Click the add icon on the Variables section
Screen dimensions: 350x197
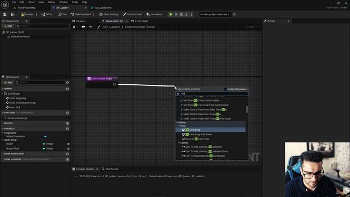point(67,129)
